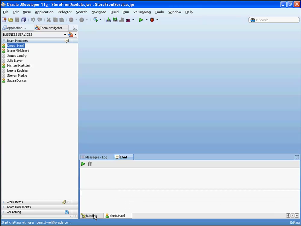Screen dimensions: 301x226
Task: Select team member James Landry
Action: [17, 55]
